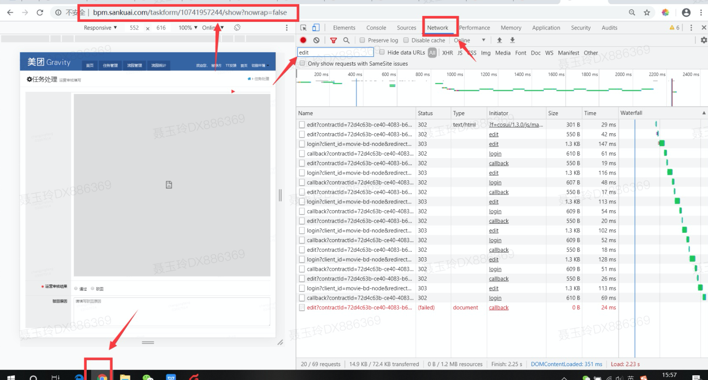Click the broken document icon in the gray frame
This screenshot has width=708, height=380.
[x=169, y=185]
